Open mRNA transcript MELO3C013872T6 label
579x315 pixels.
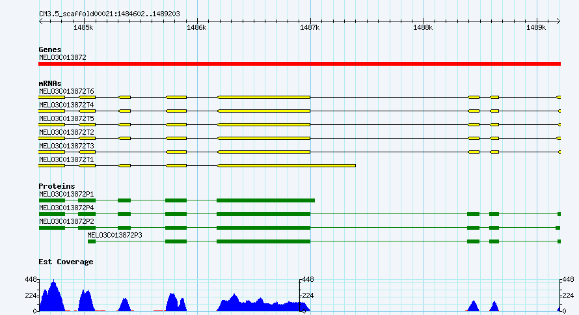click(x=66, y=91)
